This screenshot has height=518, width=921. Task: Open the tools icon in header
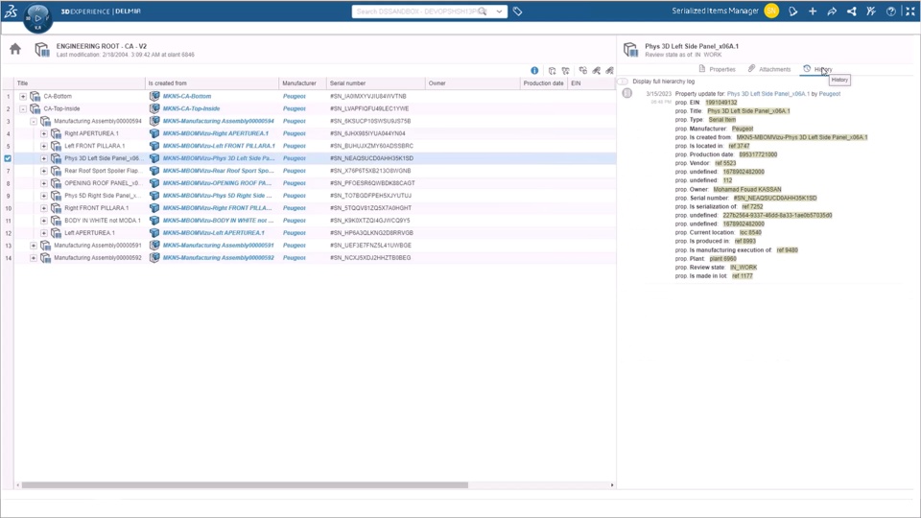click(x=871, y=12)
